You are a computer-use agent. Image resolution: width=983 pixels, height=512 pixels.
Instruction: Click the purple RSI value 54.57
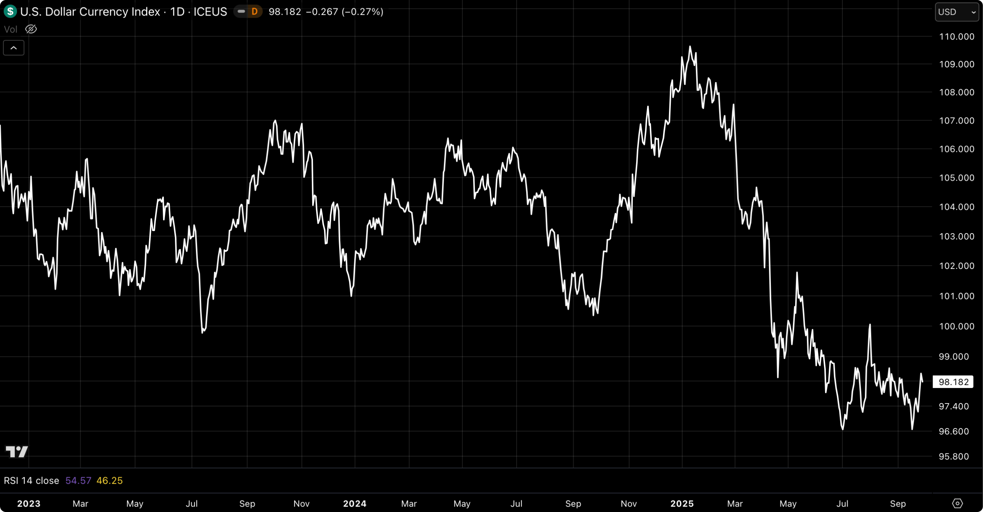(78, 480)
